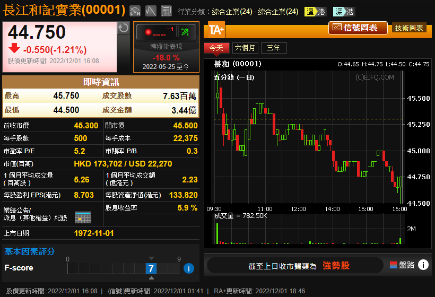Image resolution: width=435 pixels, height=297 pixels.
Task: Show 盤路 info icon
Action: pyautogui.click(x=423, y=265)
